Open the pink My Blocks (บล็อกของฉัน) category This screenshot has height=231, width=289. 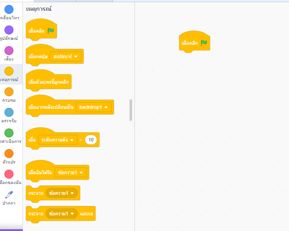click(x=9, y=178)
